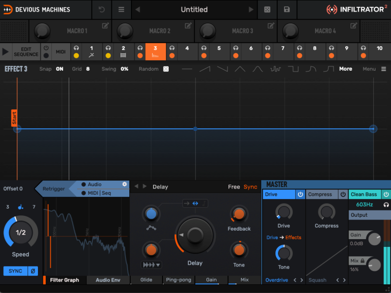Edit Macro 1 assignment icon

pyautogui.click(x=105, y=26)
